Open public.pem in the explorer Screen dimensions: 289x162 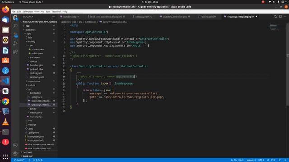click(37, 53)
